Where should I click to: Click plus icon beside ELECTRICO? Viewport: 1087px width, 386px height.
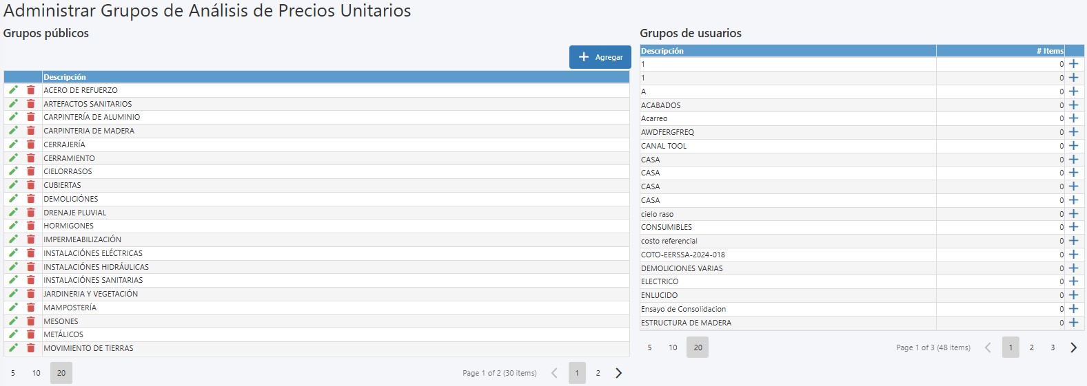click(1073, 281)
